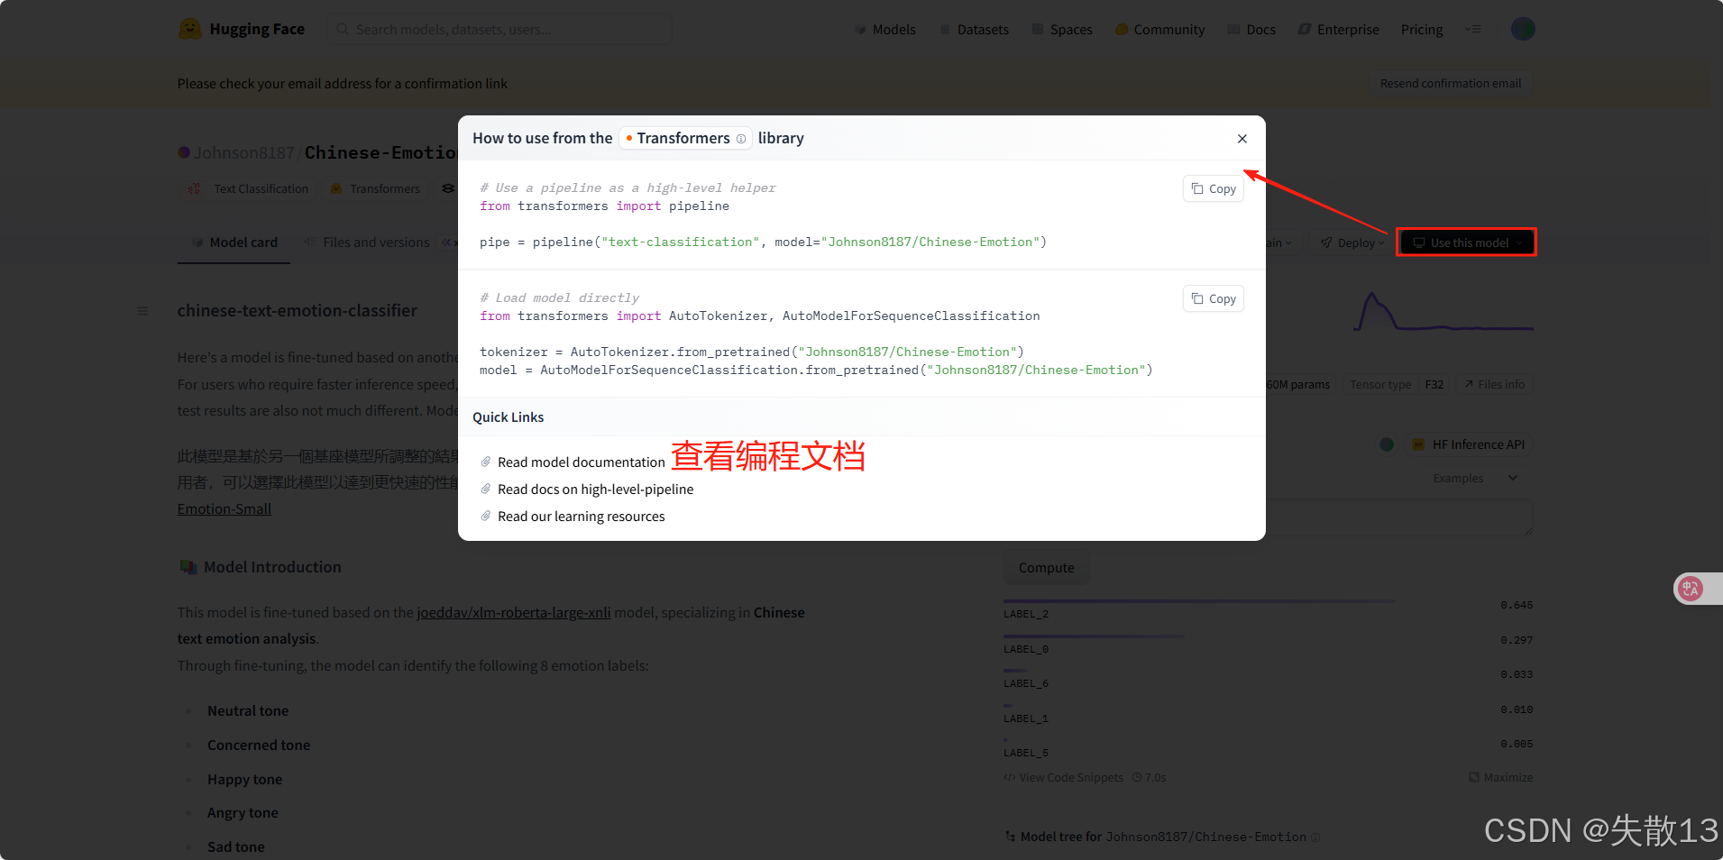Click the translation floating widget icon
This screenshot has width=1723, height=860.
(1691, 589)
